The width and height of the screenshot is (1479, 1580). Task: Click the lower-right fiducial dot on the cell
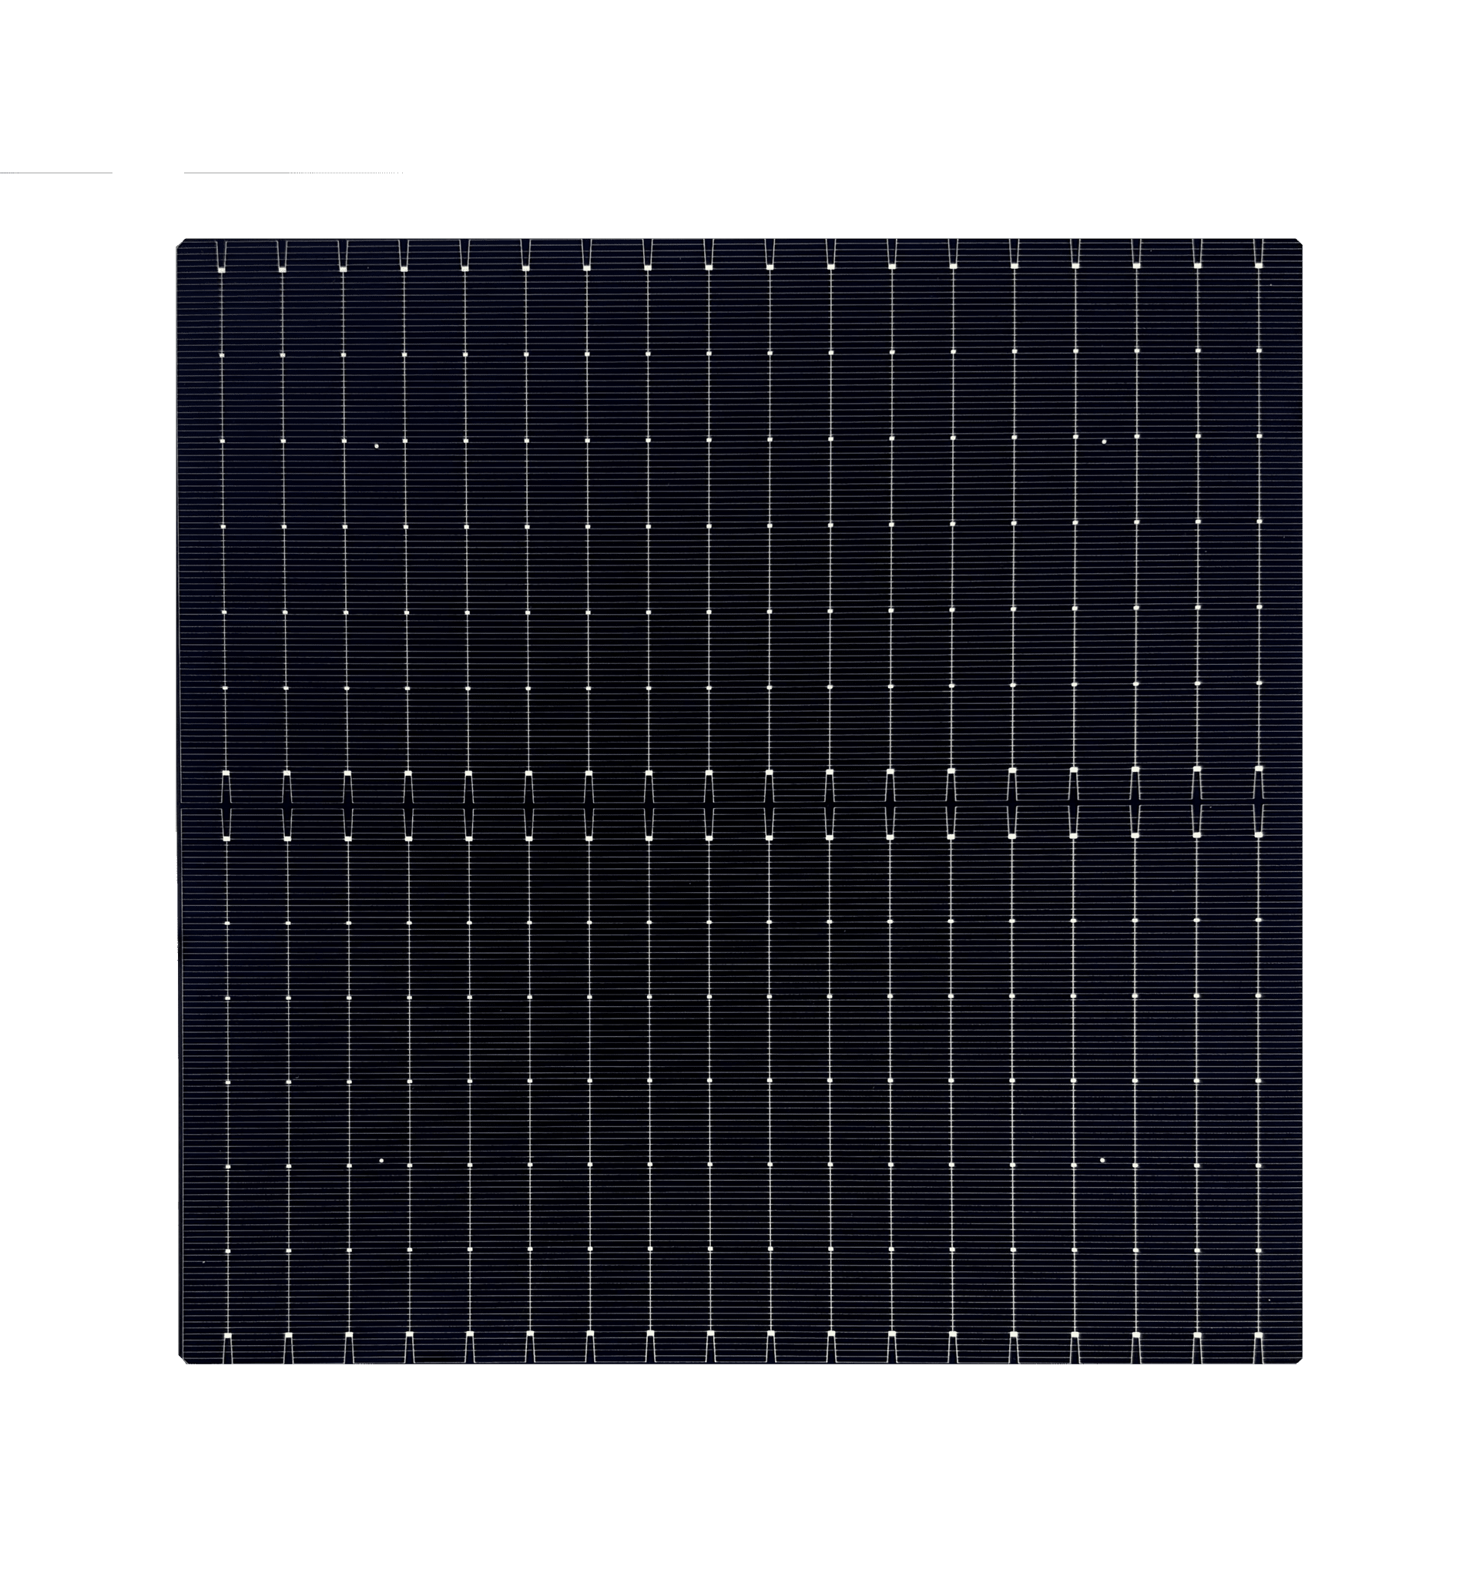point(1102,1160)
